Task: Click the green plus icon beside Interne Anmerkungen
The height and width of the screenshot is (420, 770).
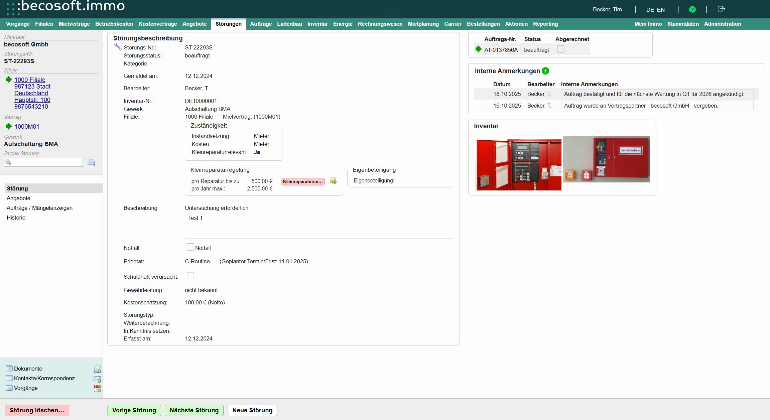Action: 545,71
